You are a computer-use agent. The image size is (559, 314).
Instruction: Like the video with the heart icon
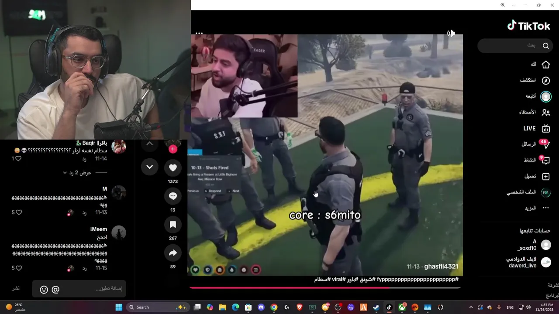(173, 168)
